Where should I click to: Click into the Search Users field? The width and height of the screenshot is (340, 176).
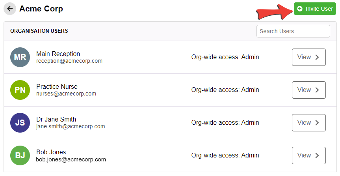click(293, 31)
